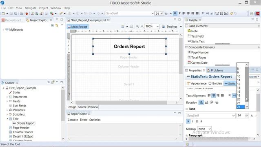Click horizontal scrollbar of report canvas
This screenshot has height=147, width=261.
point(121,102)
